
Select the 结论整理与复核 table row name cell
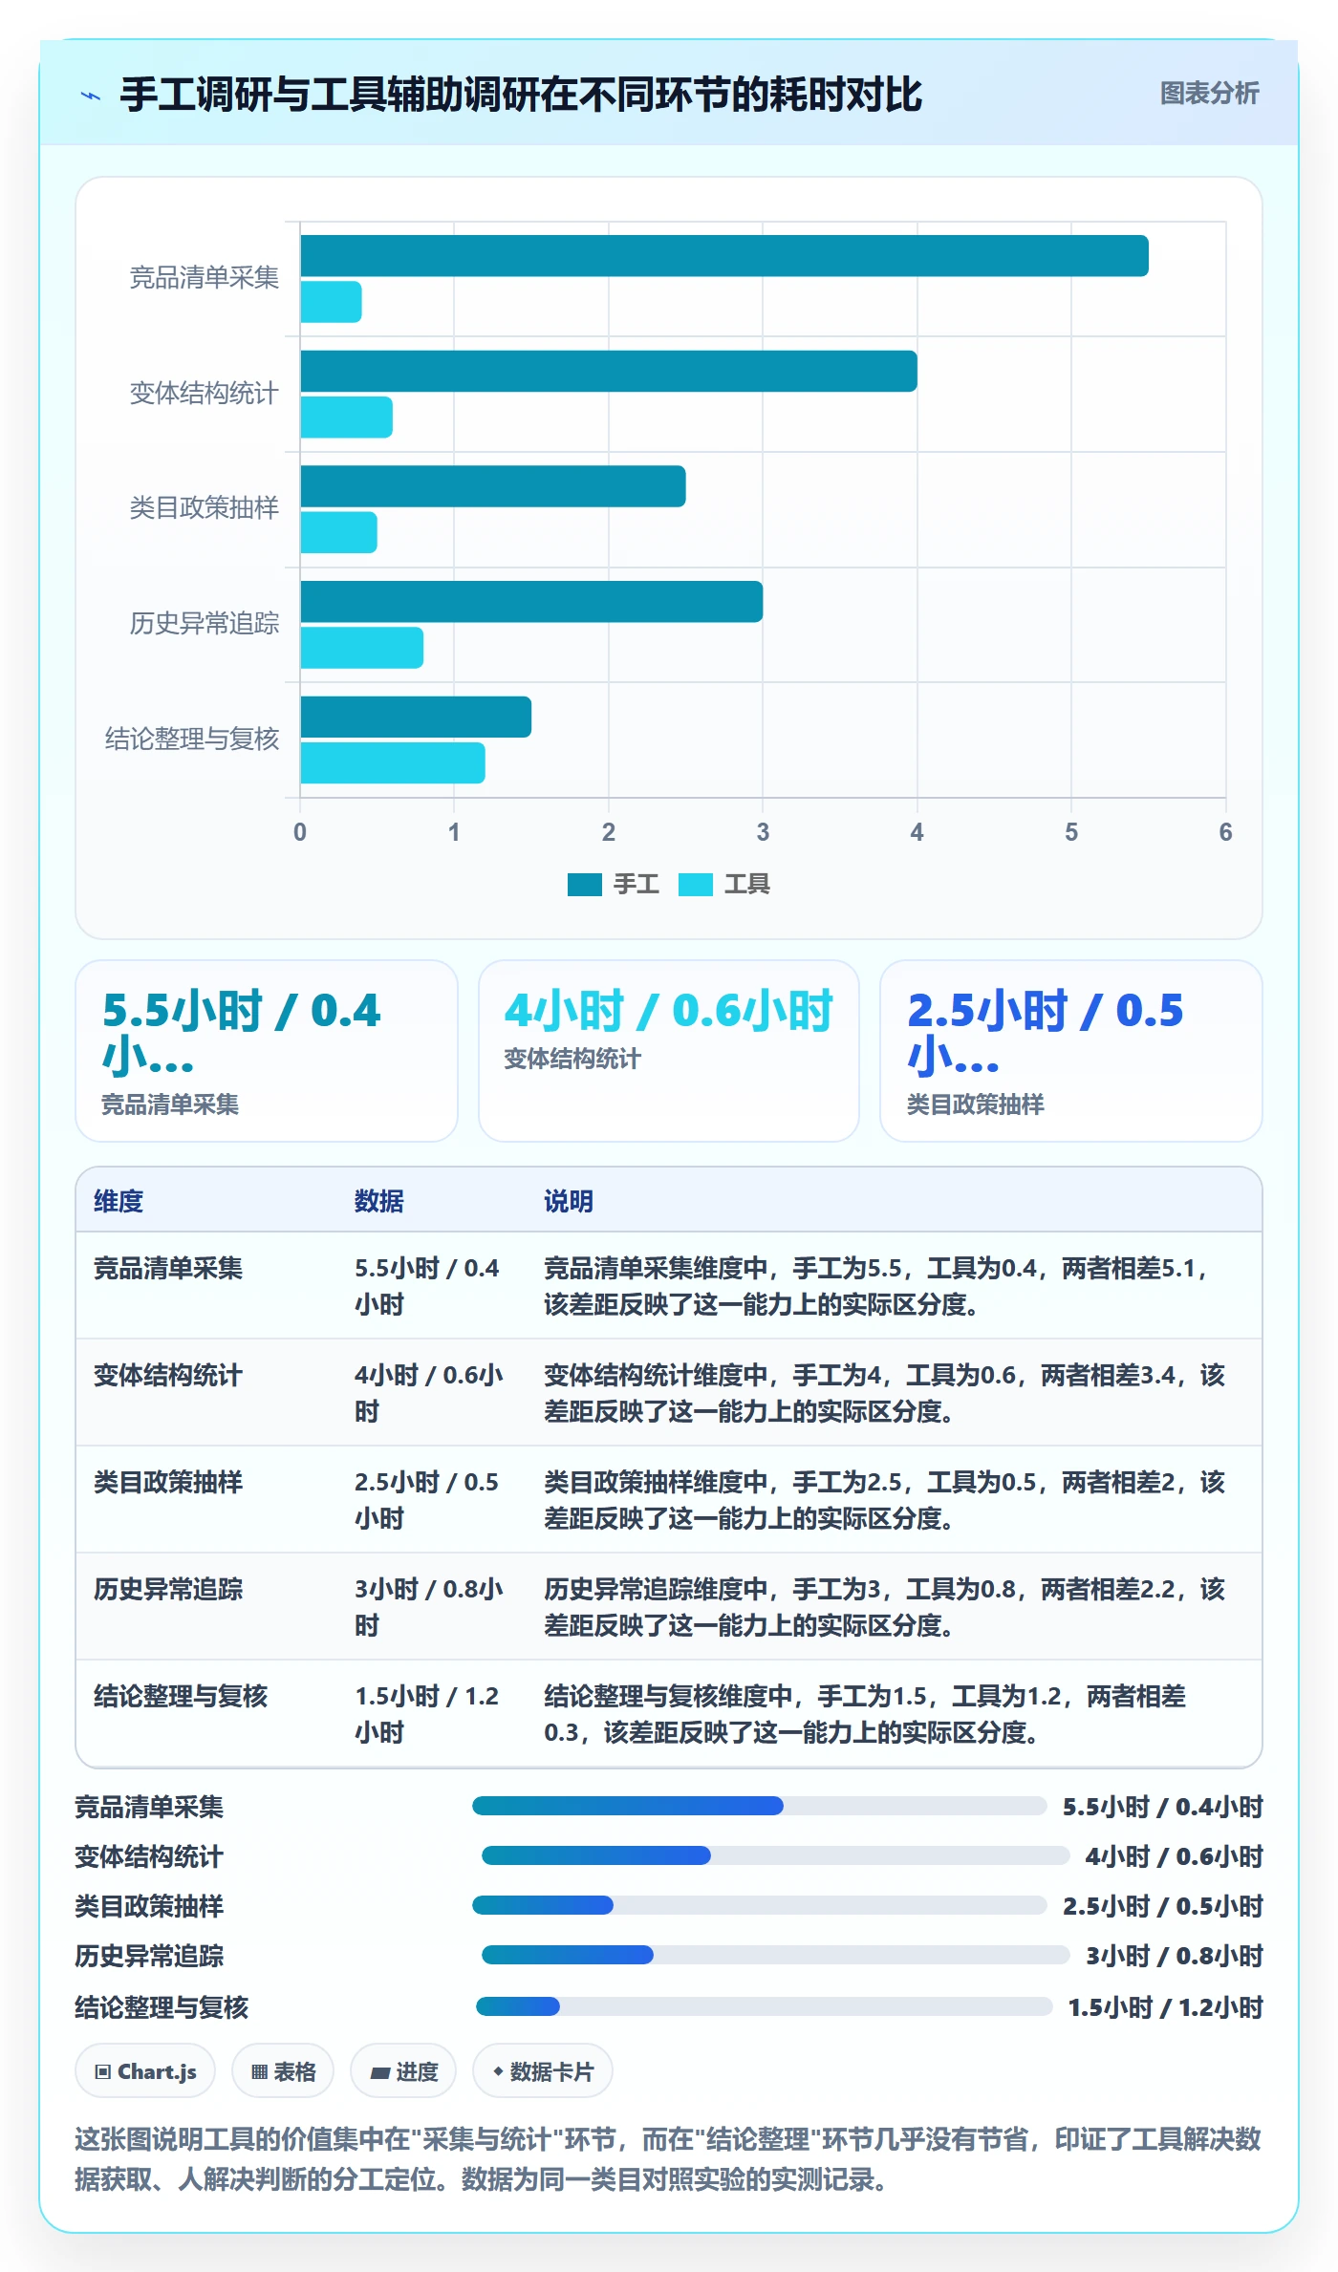181,1696
